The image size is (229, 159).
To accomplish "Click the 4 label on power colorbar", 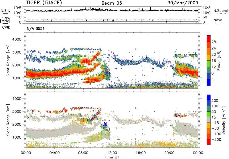I will pos(212,80).
